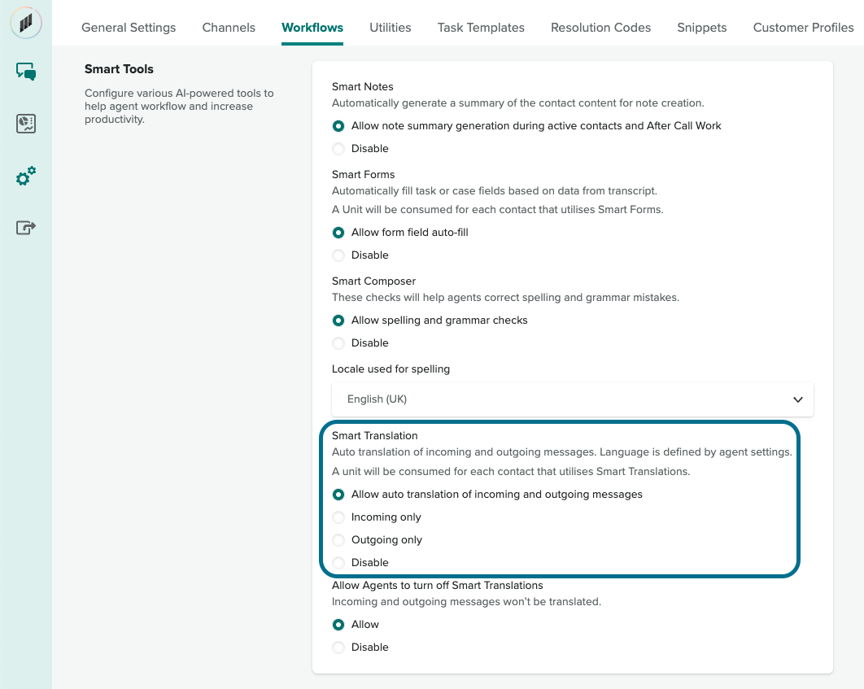
Task: Select Outgoing only for Smart Translation
Action: [338, 540]
